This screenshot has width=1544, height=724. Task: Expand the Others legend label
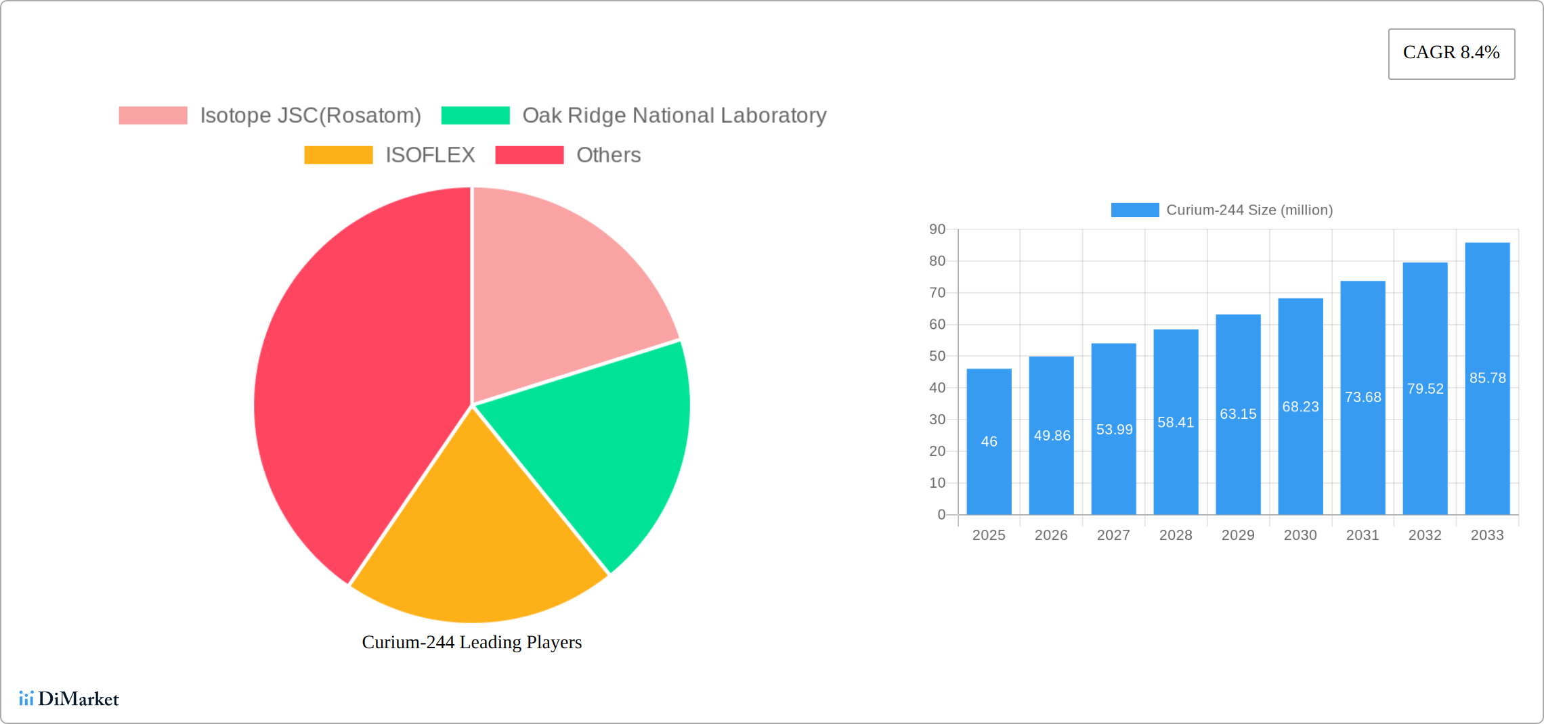pos(608,155)
